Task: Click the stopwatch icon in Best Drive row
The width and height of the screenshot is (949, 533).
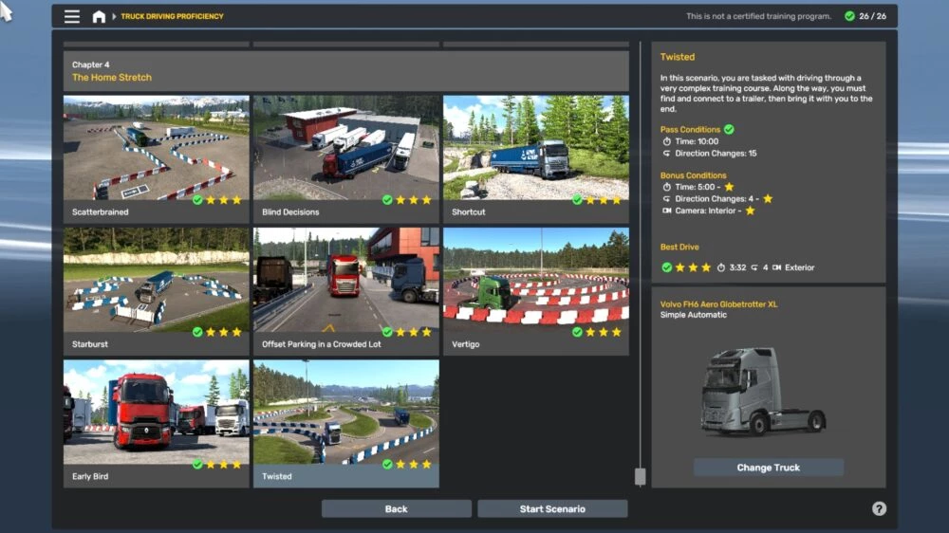Action: [721, 267]
